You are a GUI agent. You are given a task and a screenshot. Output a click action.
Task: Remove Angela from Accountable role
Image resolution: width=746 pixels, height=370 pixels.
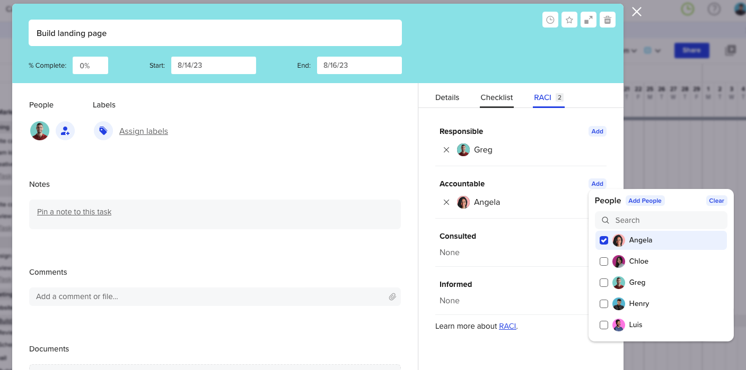[446, 202]
